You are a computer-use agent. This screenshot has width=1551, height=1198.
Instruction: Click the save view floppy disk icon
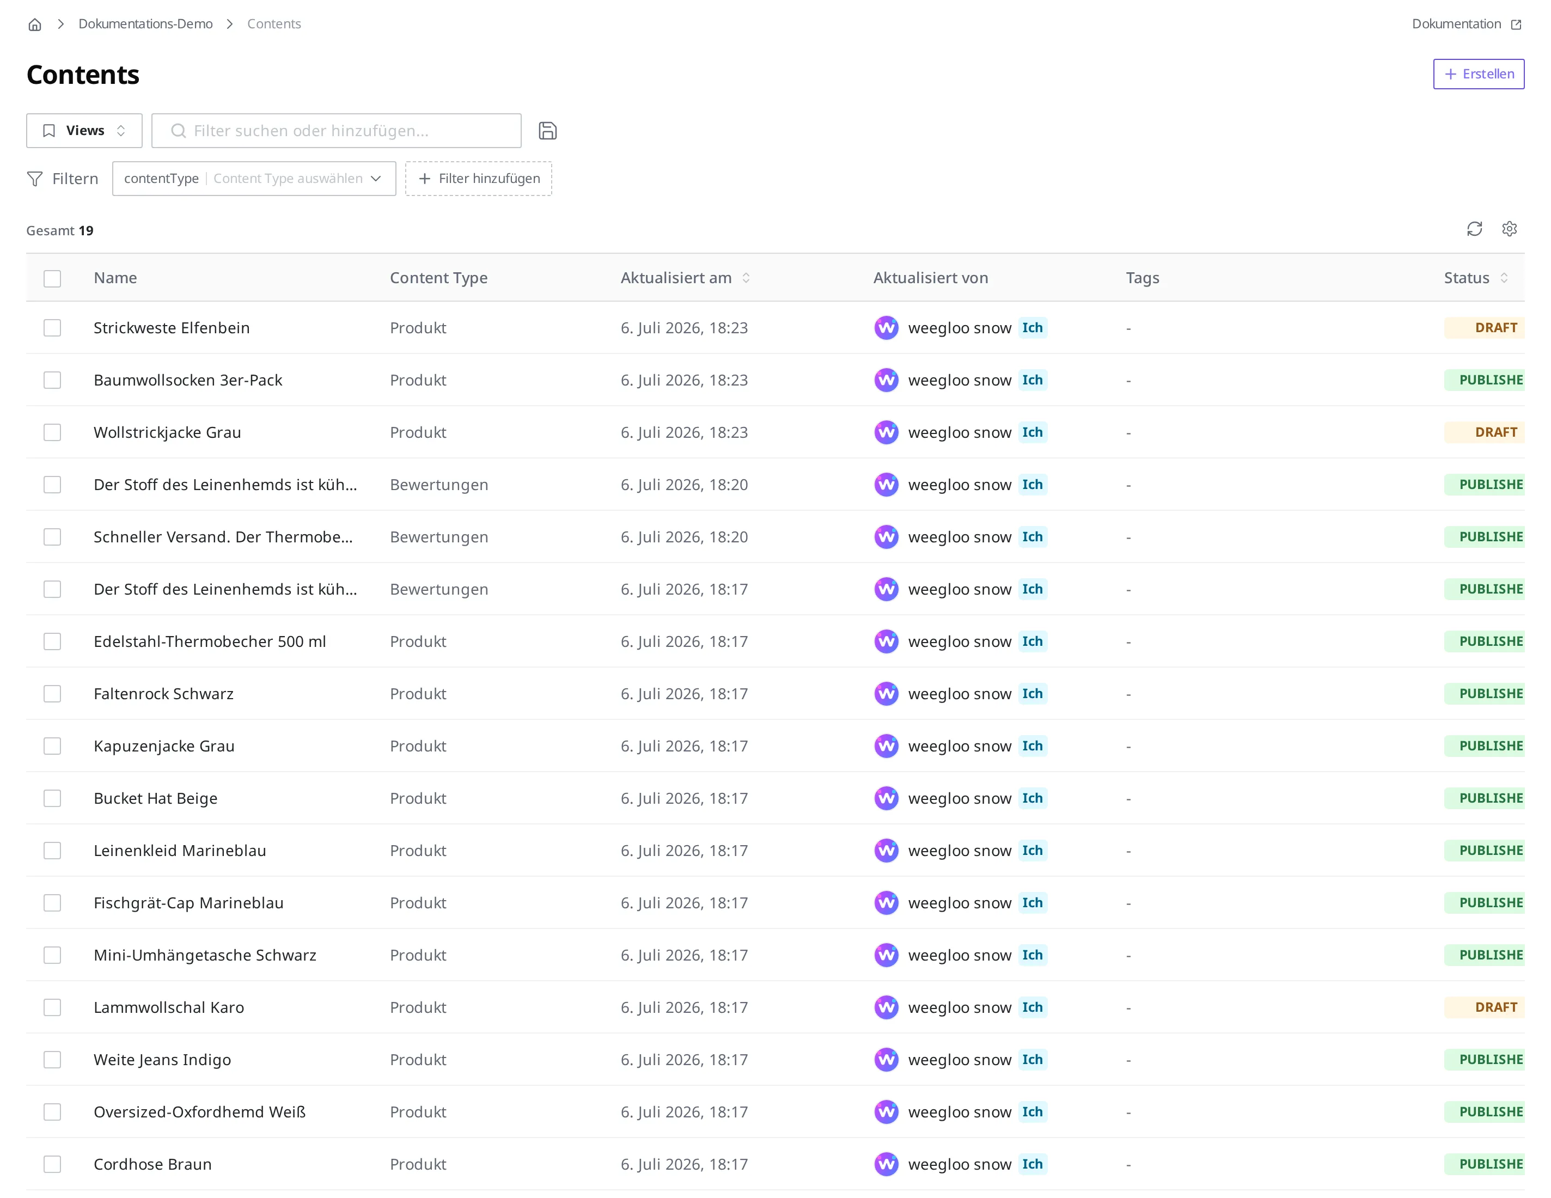[547, 131]
